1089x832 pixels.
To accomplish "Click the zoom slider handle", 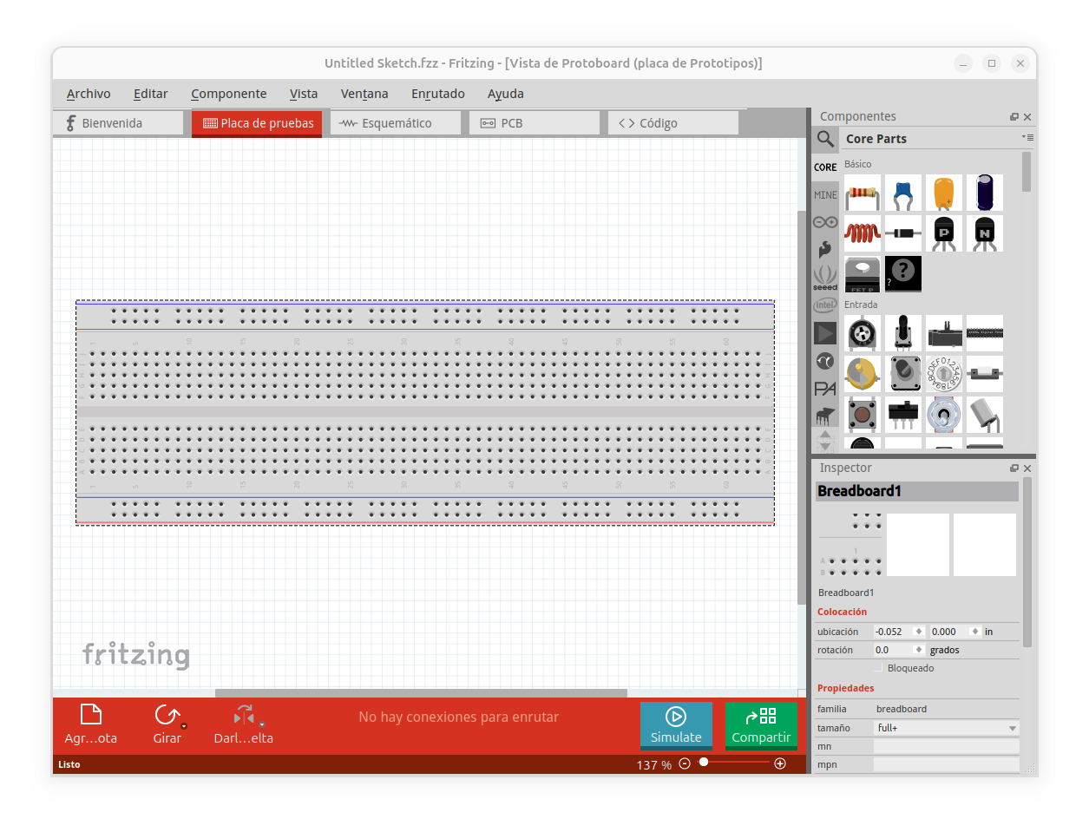I will pos(704,763).
